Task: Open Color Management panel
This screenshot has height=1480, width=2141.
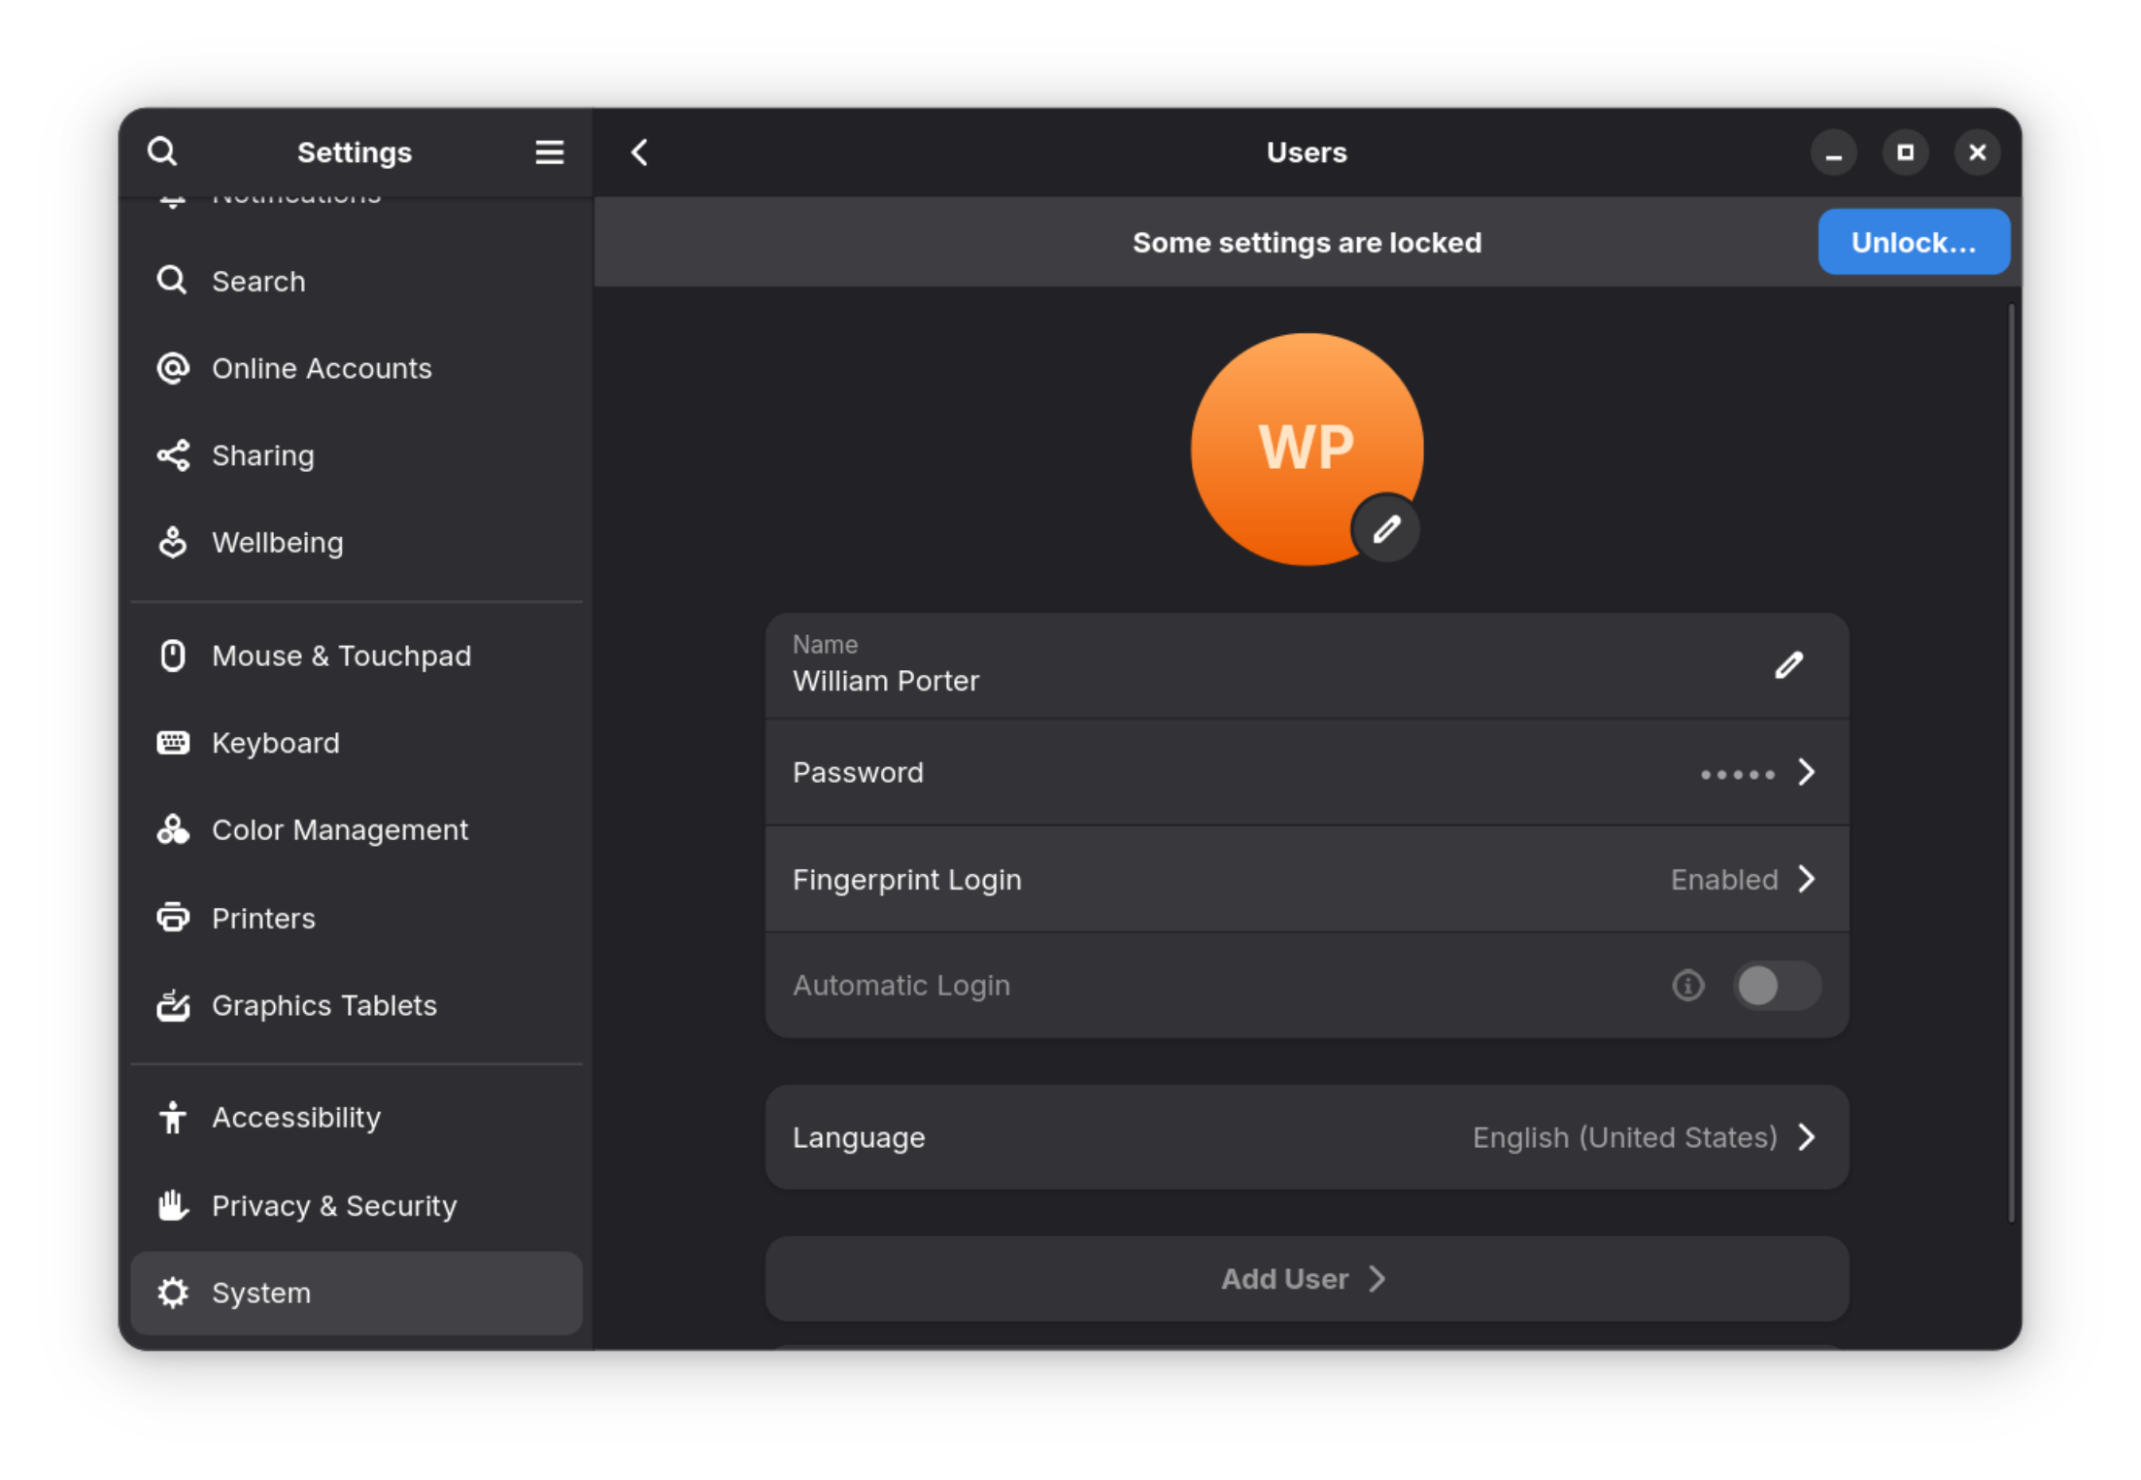Action: pos(357,830)
